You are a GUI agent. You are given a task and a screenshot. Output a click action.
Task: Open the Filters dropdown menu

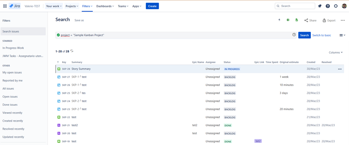[x=87, y=6]
